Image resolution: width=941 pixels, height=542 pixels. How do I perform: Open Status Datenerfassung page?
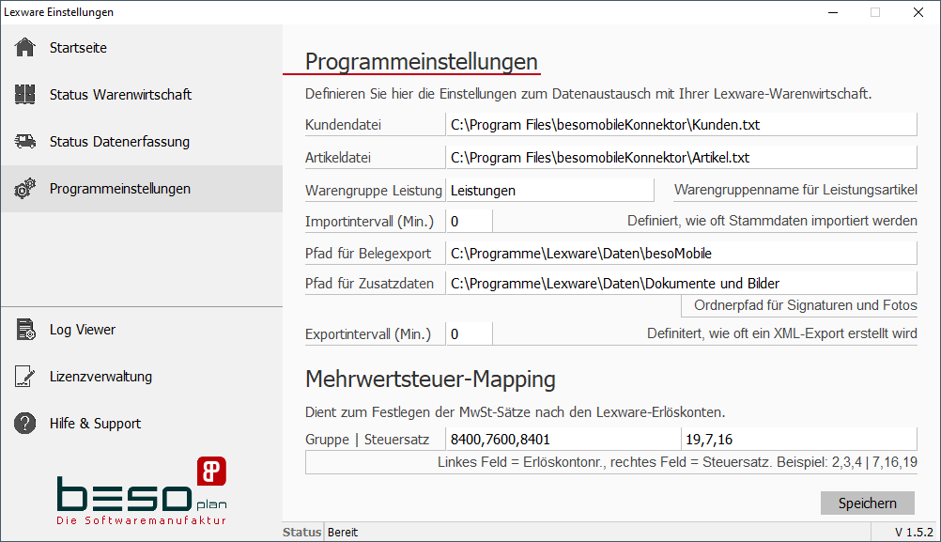click(x=142, y=142)
